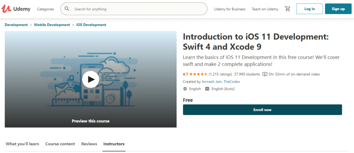Viewport: 354px width, 153px height.
Task: Click the 37,990 students text
Action: click(x=247, y=74)
